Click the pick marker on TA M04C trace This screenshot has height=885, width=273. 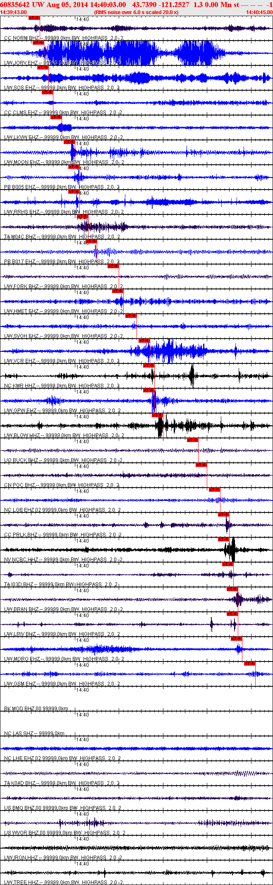[x=83, y=216]
